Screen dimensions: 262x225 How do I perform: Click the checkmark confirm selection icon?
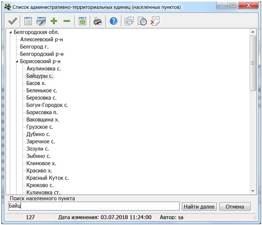point(12,21)
